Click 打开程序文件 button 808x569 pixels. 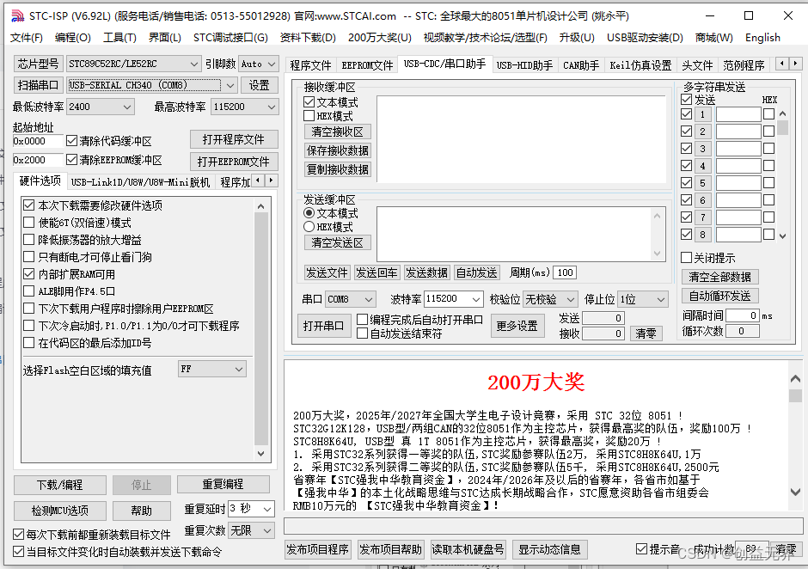coord(234,140)
